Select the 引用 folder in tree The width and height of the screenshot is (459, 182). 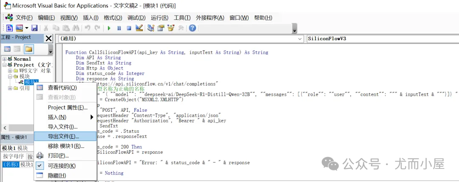tap(24, 88)
